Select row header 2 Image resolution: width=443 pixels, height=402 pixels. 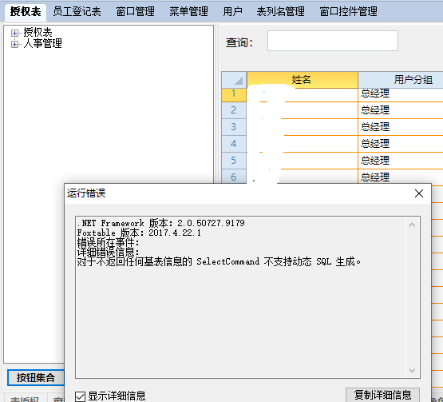point(234,110)
